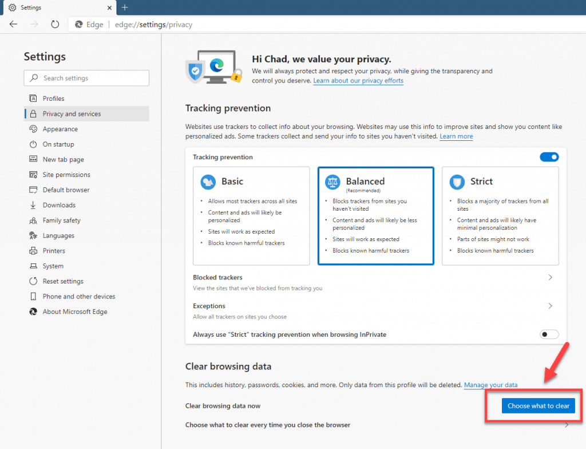Select the Strict tracking prevention level
This screenshot has height=449, width=586.
(x=500, y=215)
